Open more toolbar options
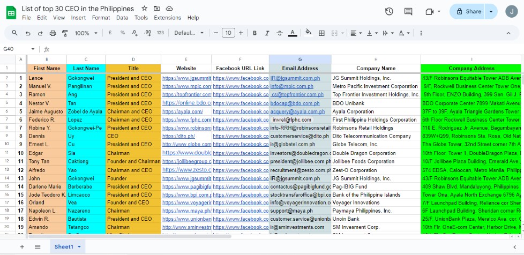This screenshot has width=524, height=255. click(421, 33)
